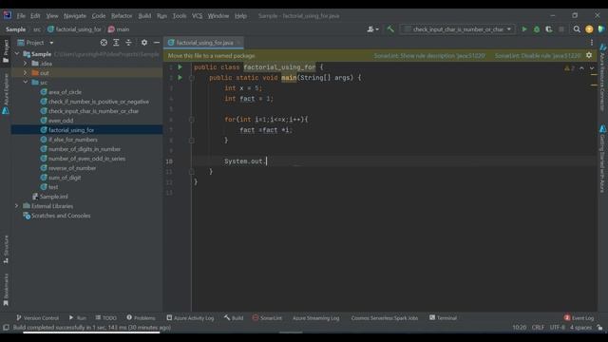This screenshot has height=342, width=608.
Task: Open check_input_char_is_number_or_char class in tree
Action: (x=93, y=111)
